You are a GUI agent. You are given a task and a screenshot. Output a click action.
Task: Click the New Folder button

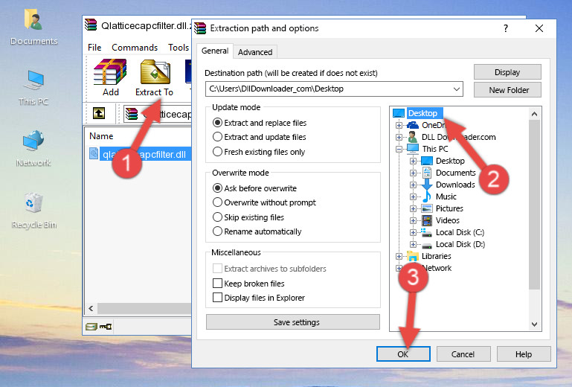507,90
